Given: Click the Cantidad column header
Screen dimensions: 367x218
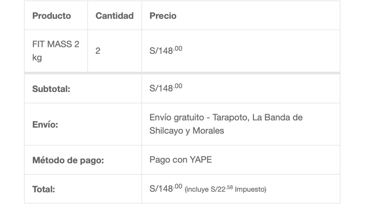Looking at the screenshot, I should click(x=114, y=16).
